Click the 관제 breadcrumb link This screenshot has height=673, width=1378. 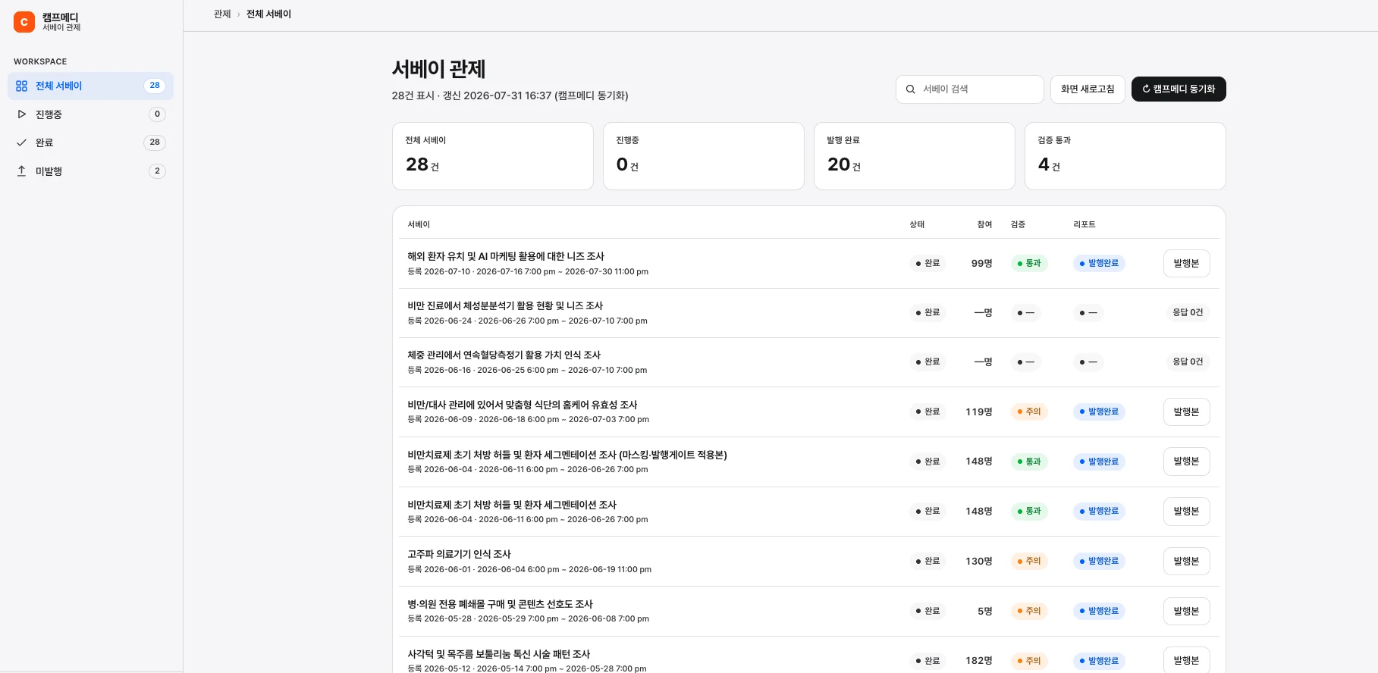tap(222, 14)
